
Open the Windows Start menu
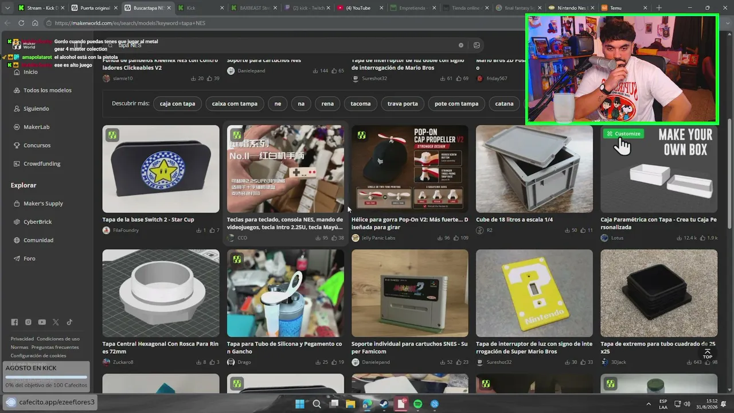coord(300,404)
